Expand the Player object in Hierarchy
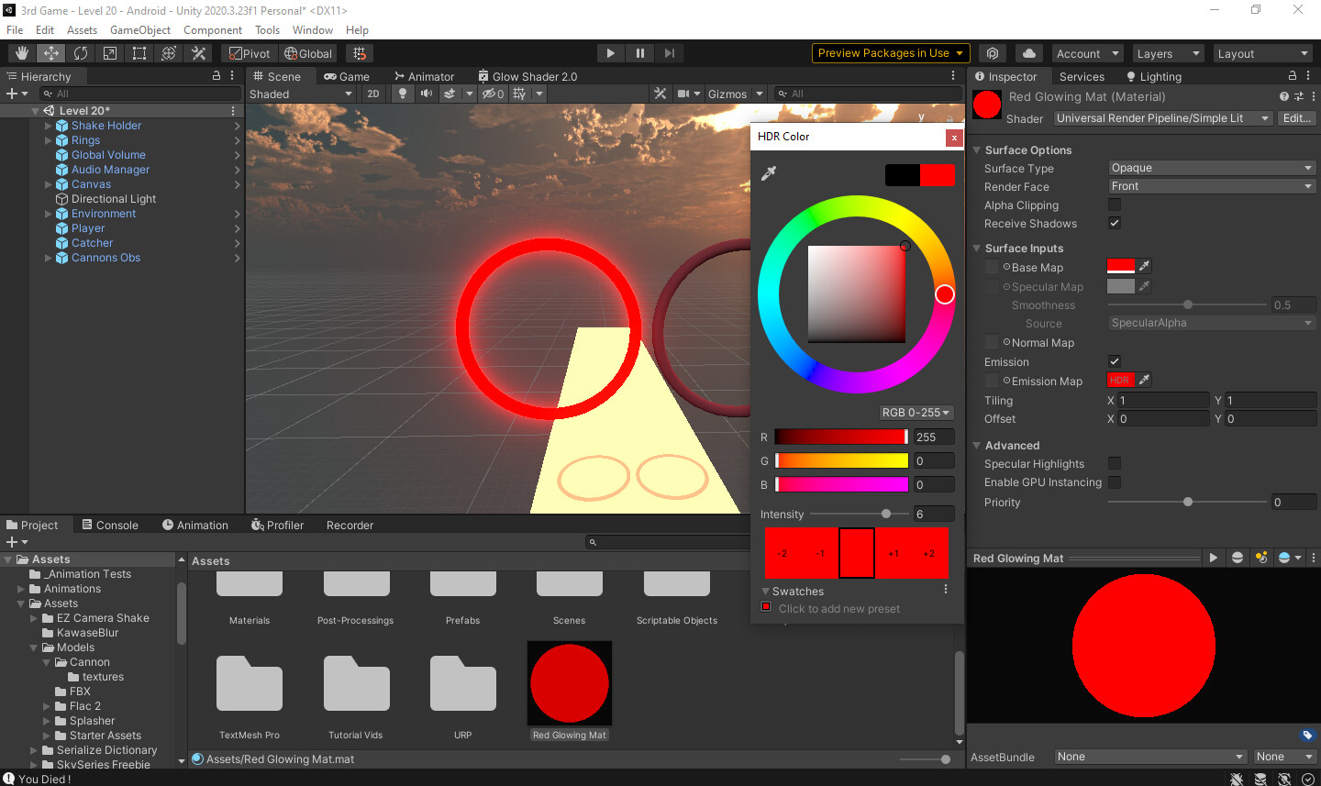 pos(48,227)
